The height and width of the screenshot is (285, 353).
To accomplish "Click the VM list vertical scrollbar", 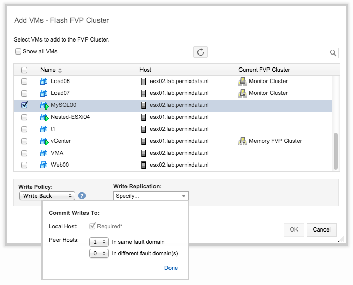I will (336, 150).
